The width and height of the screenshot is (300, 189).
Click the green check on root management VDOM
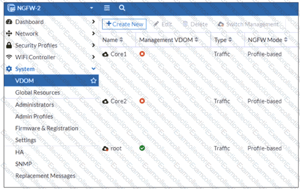(x=142, y=148)
